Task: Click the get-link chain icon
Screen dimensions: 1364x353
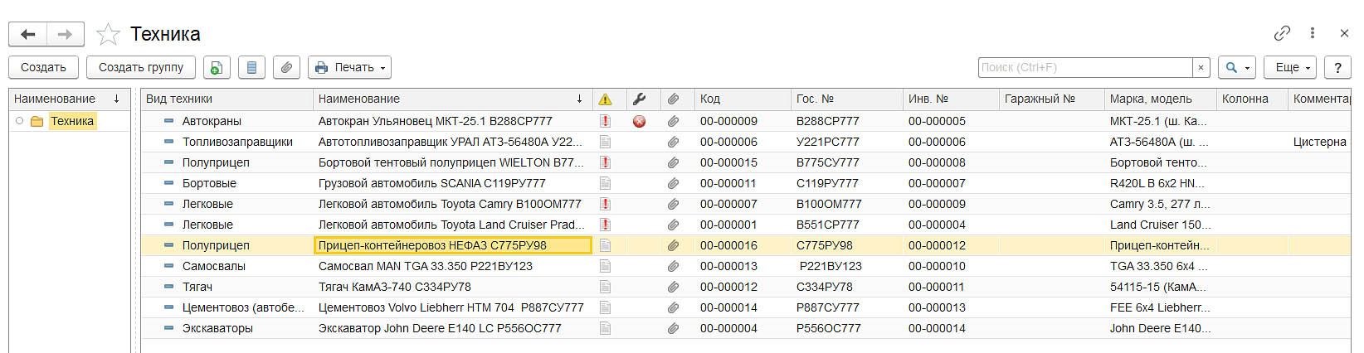Action: tap(1282, 33)
